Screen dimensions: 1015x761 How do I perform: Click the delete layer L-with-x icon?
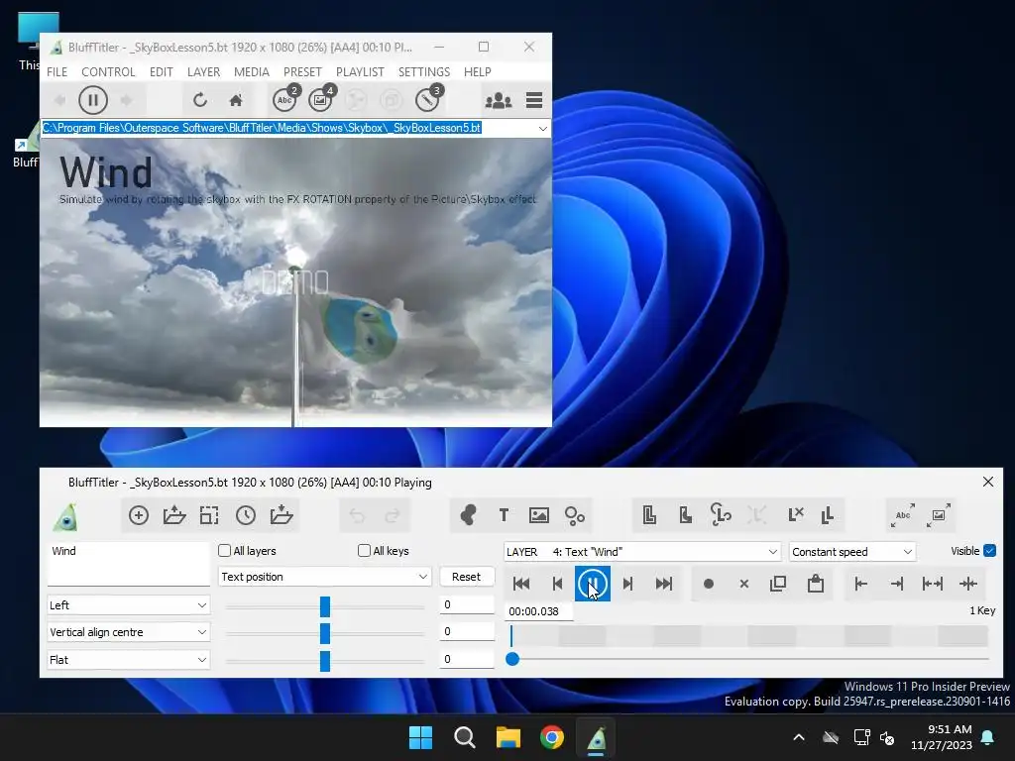pos(796,515)
